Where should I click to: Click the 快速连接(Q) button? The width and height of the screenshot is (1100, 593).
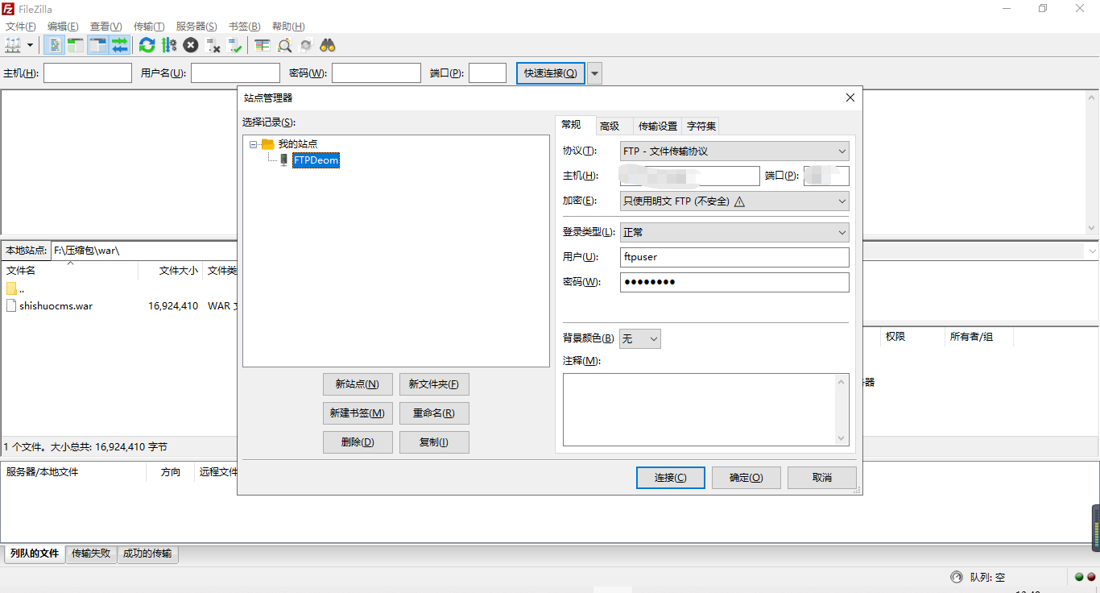(x=551, y=73)
